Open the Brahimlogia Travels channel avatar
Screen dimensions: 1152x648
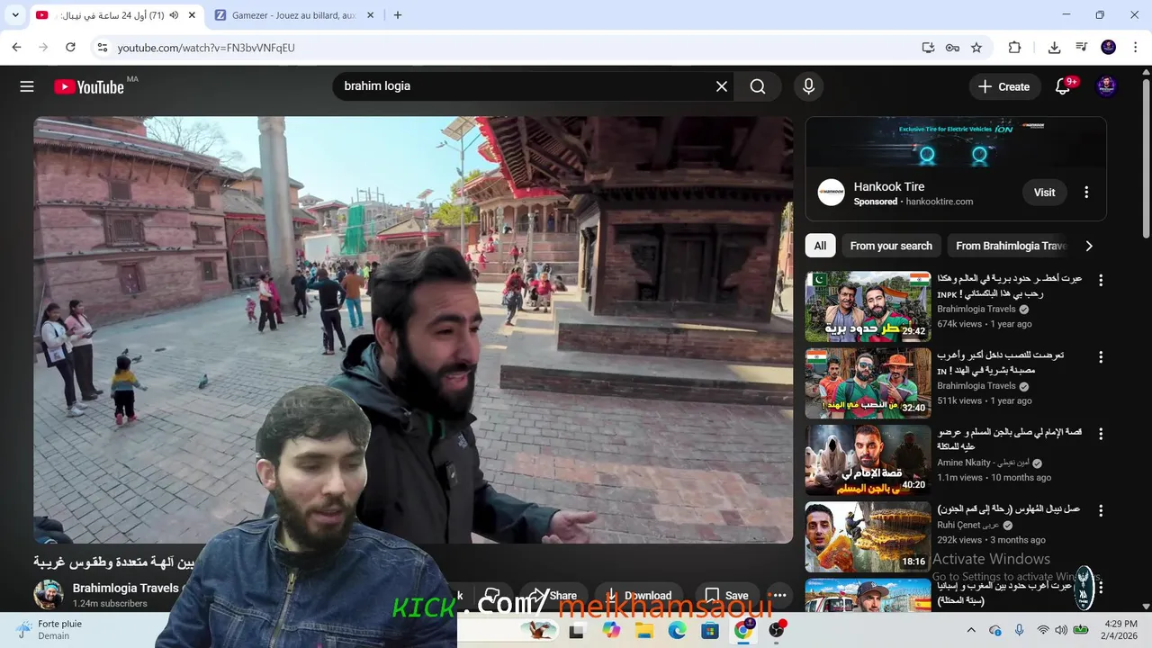(49, 594)
